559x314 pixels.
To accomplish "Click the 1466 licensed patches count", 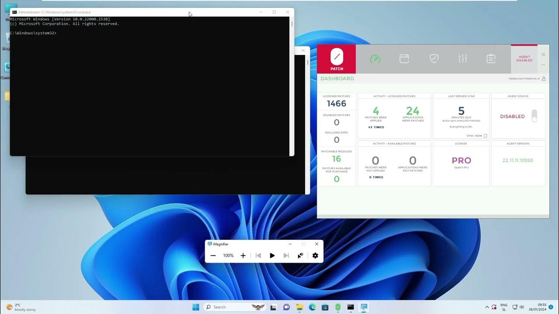I will 336,104.
